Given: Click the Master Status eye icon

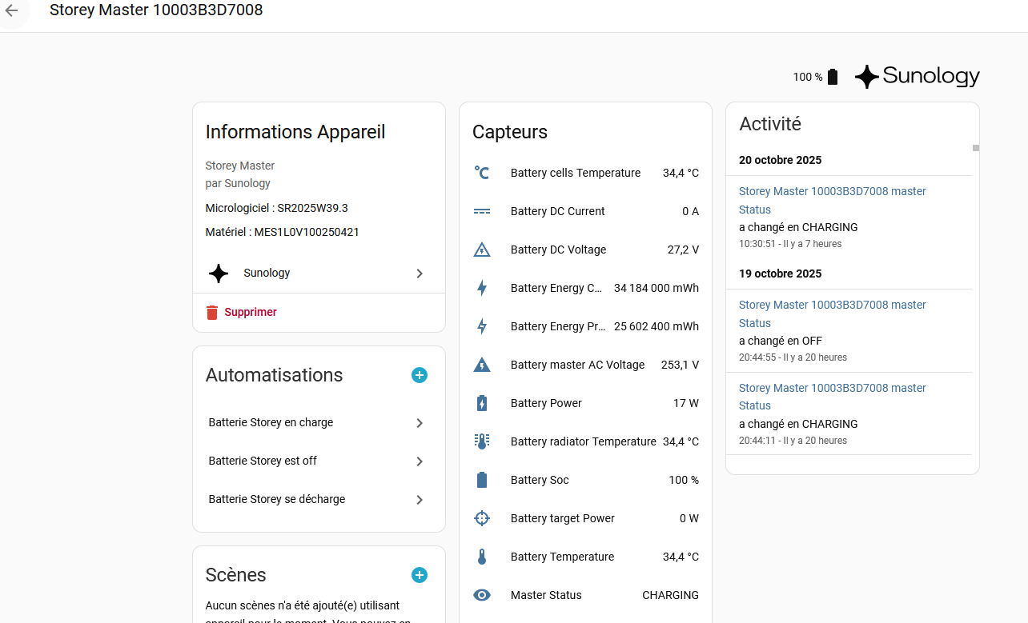Looking at the screenshot, I should (x=481, y=595).
